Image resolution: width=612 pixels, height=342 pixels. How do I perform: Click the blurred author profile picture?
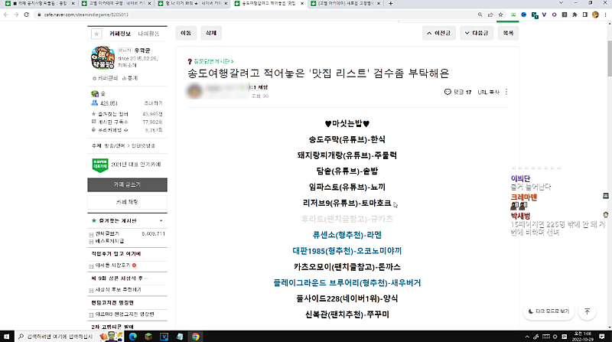point(195,91)
